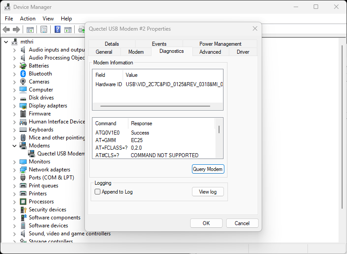Click the Action pane toolbar icon
The height and width of the screenshot is (254, 347).
point(68,29)
